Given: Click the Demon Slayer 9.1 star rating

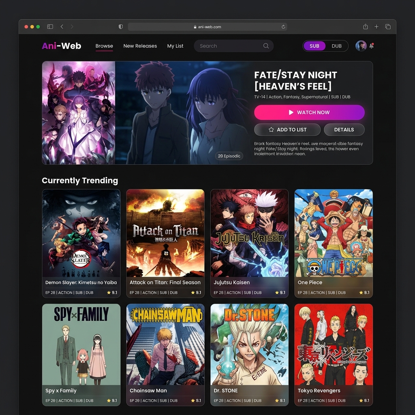Looking at the screenshot, I should coord(112,293).
